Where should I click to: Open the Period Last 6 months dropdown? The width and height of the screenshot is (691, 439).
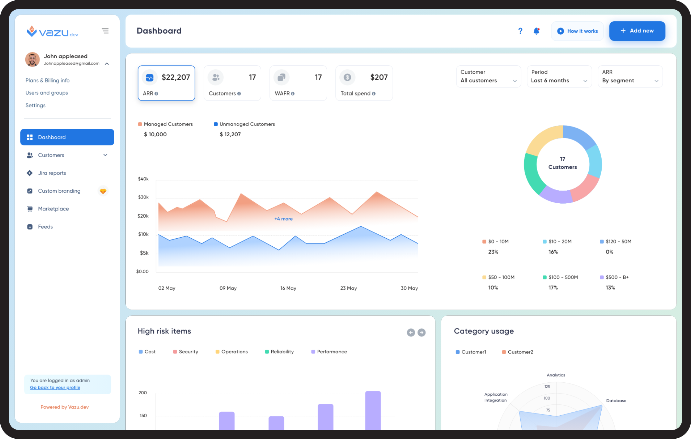click(x=559, y=77)
